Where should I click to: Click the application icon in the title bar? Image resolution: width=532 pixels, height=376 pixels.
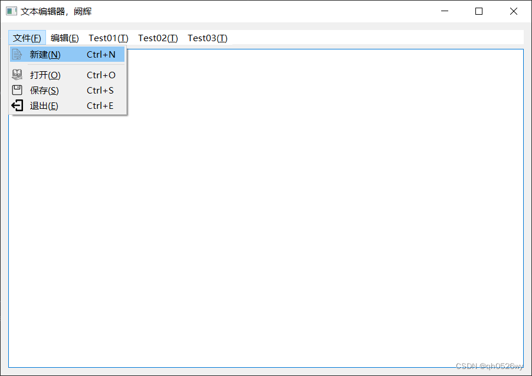[x=11, y=11]
